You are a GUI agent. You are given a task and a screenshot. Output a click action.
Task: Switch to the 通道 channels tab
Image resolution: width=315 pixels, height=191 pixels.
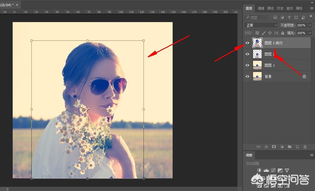point(261,8)
